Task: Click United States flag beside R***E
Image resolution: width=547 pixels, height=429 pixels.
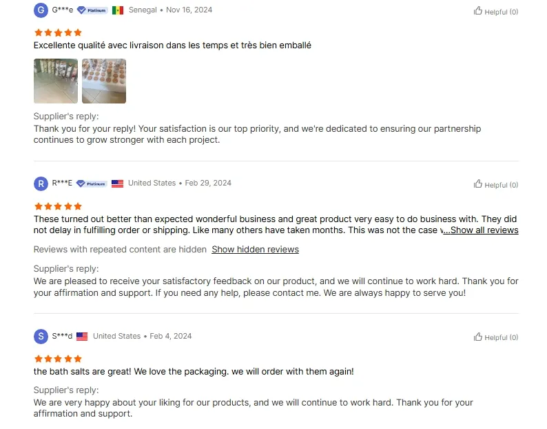Action: coord(117,183)
